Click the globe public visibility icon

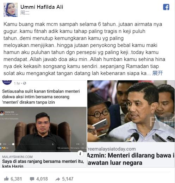(x=25, y=83)
